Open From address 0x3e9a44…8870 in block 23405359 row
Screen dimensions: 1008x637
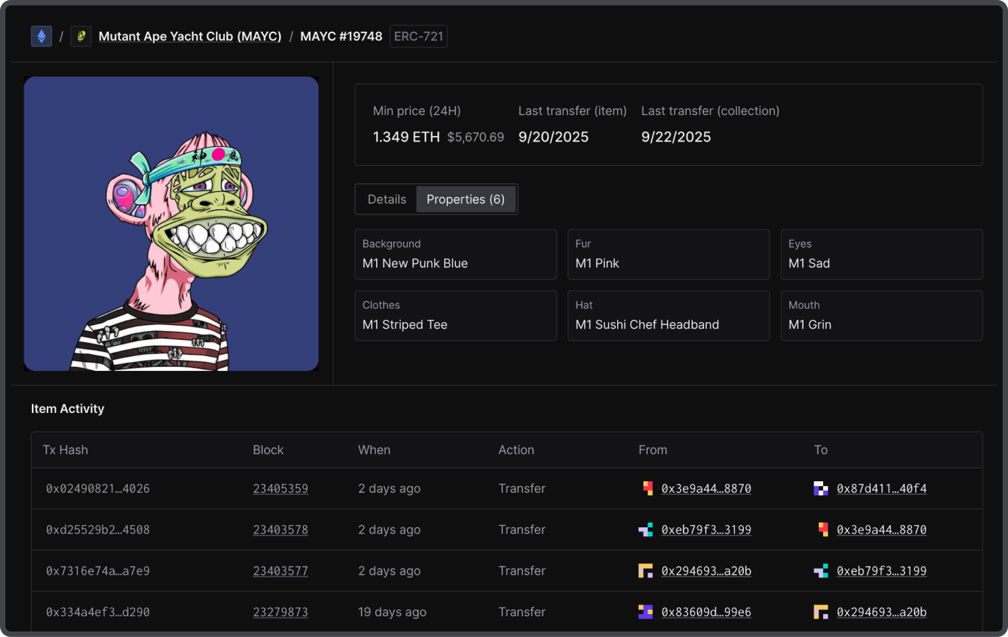pyautogui.click(x=707, y=489)
